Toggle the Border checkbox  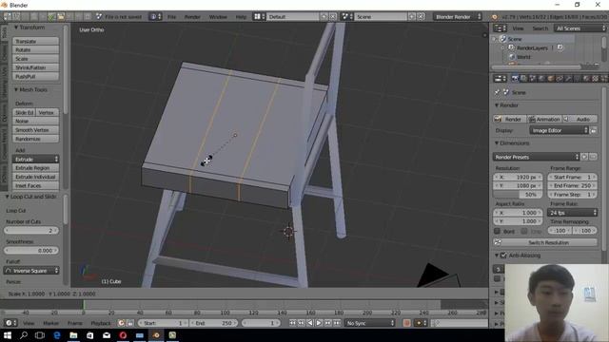click(497, 231)
